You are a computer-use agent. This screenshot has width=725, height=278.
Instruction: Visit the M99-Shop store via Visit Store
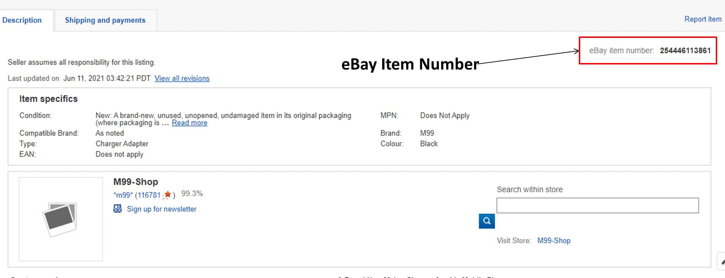pyautogui.click(x=554, y=240)
